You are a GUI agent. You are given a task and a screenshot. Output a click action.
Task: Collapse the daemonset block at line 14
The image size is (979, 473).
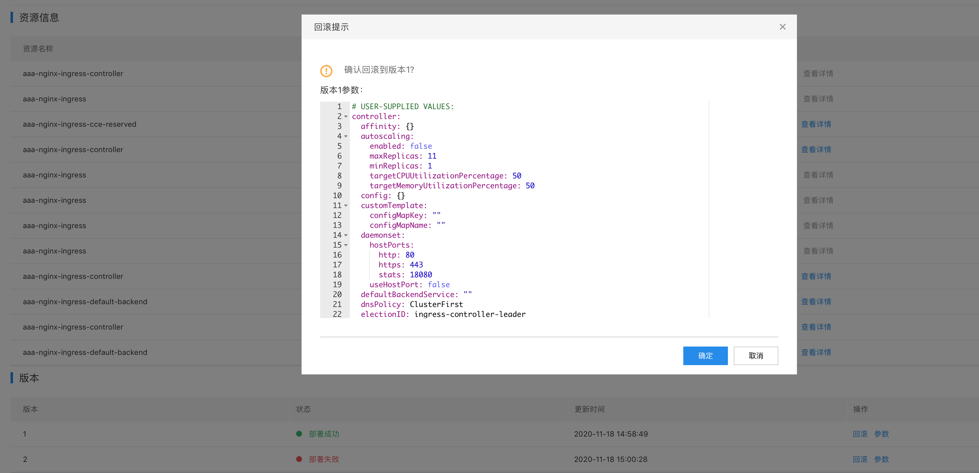tap(346, 235)
